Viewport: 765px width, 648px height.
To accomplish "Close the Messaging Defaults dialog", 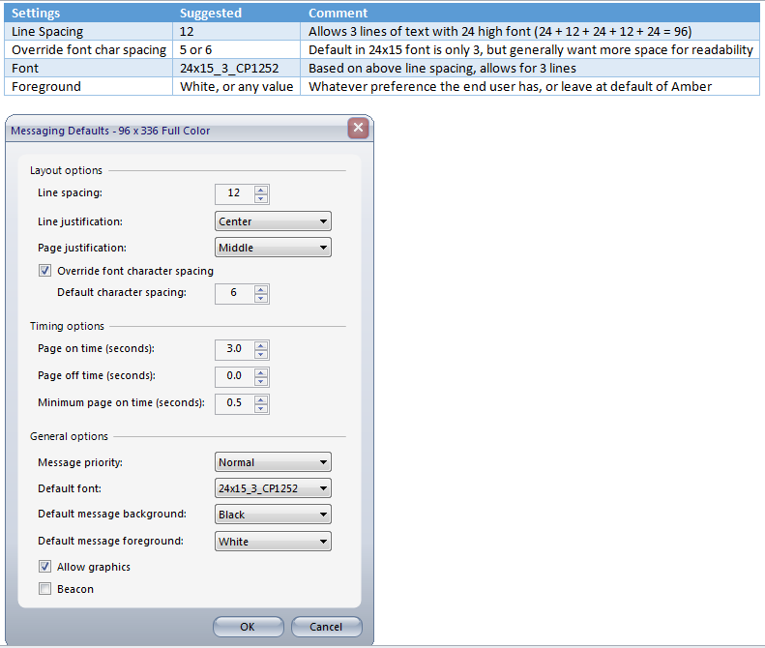I will pyautogui.click(x=358, y=129).
